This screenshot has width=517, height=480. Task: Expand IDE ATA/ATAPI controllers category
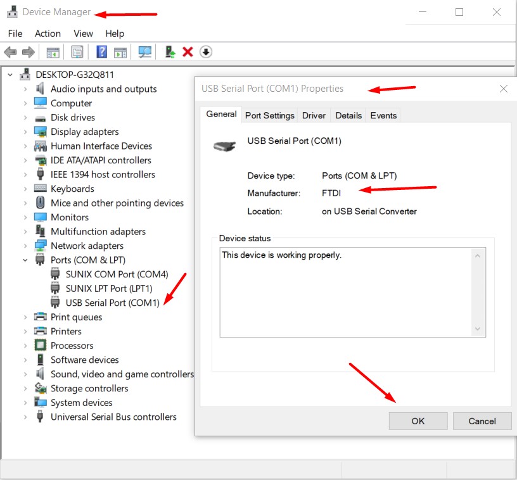click(25, 160)
